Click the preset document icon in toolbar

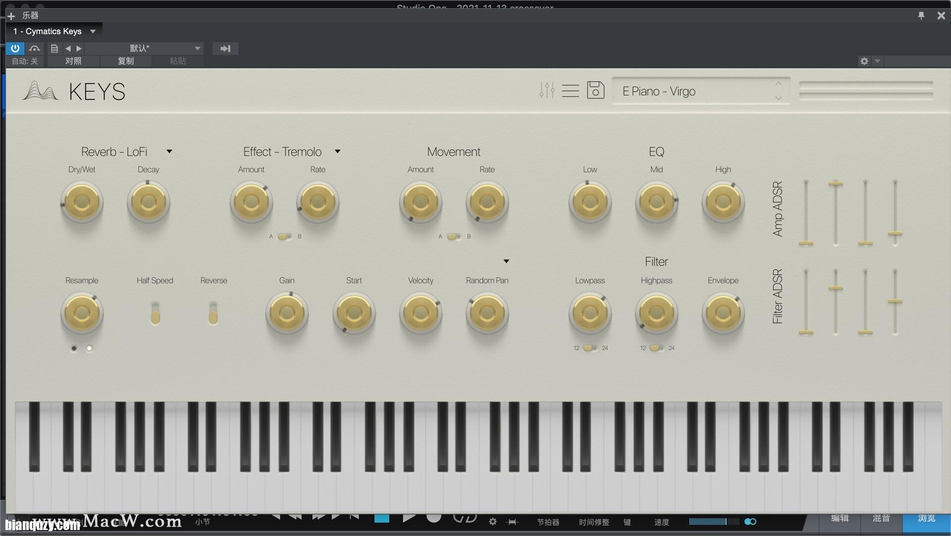pyautogui.click(x=54, y=49)
